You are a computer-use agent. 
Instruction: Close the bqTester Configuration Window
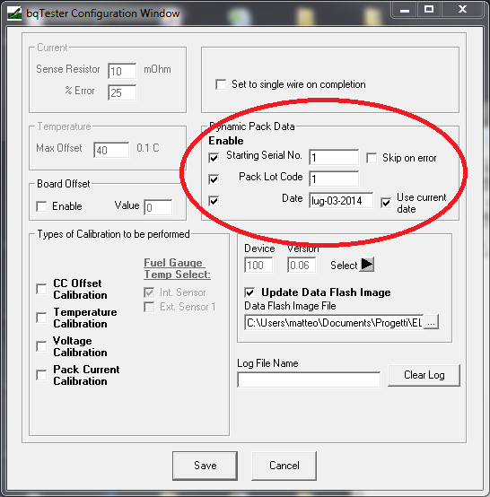tap(462, 10)
